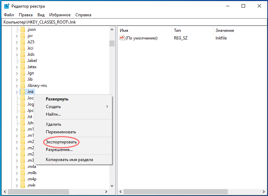
Task: Expand the .k25 registry key
Action: (x=17, y=42)
